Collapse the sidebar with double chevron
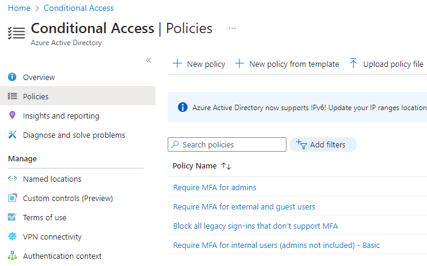 [148, 60]
